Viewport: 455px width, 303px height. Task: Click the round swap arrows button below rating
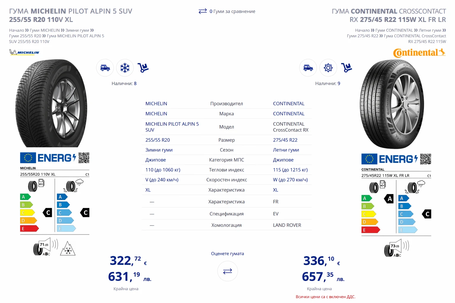[227, 271]
